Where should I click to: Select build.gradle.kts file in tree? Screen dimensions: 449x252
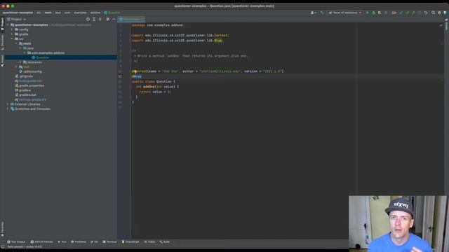pyautogui.click(x=28, y=81)
